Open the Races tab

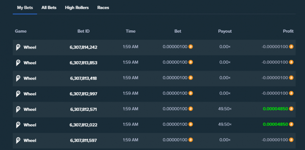coord(103,8)
